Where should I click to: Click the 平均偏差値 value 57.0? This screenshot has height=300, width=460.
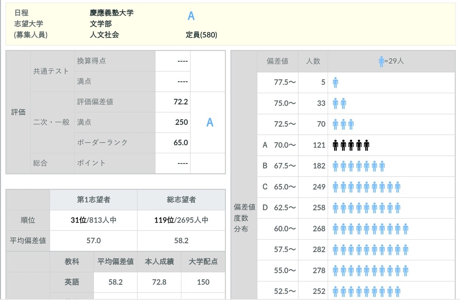[x=94, y=241]
